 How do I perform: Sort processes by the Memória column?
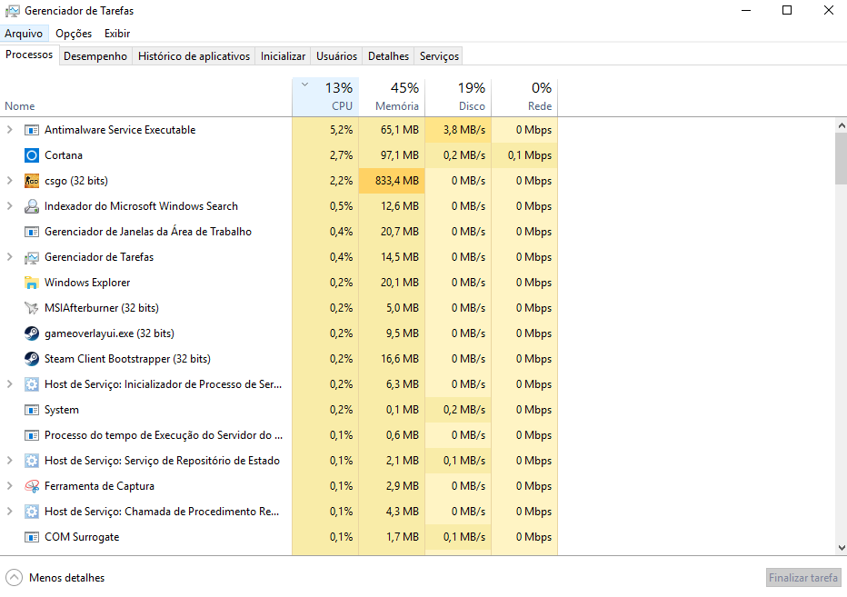pyautogui.click(x=393, y=97)
